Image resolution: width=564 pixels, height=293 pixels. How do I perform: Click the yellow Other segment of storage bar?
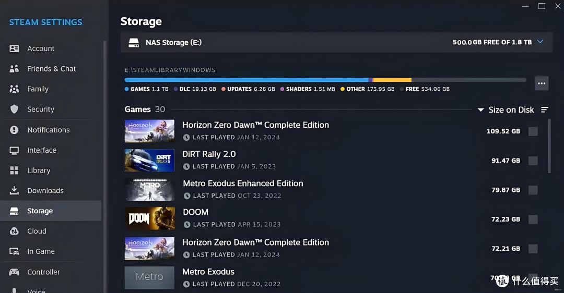click(392, 80)
